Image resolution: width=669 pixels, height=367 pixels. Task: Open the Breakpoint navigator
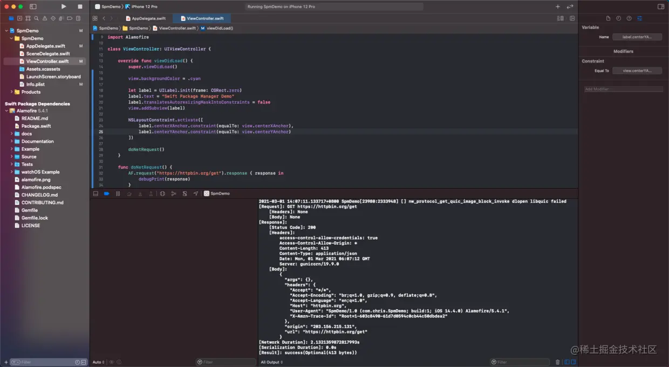70,18
